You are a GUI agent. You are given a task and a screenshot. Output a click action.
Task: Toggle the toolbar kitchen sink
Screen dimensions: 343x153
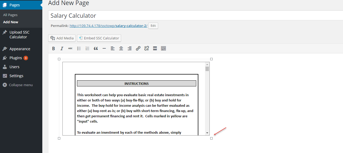[163, 48]
